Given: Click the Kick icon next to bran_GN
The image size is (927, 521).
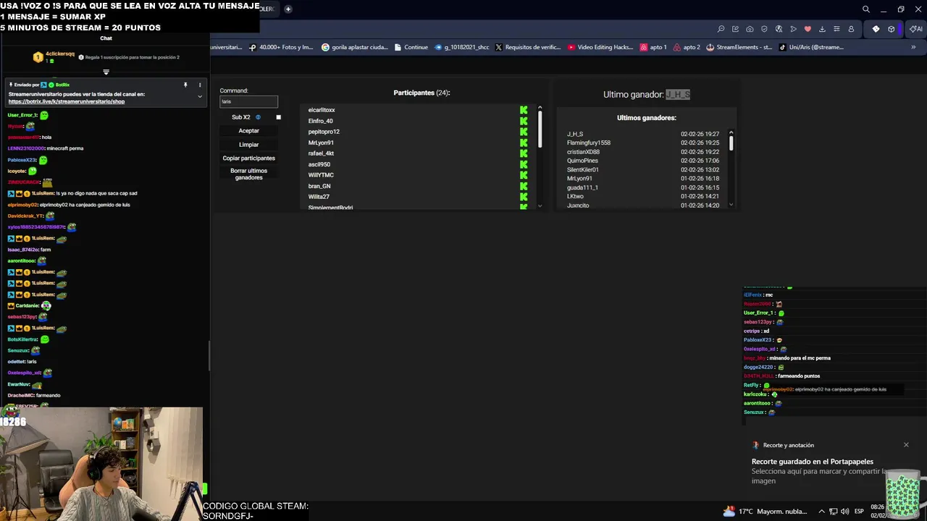Looking at the screenshot, I should tap(524, 186).
